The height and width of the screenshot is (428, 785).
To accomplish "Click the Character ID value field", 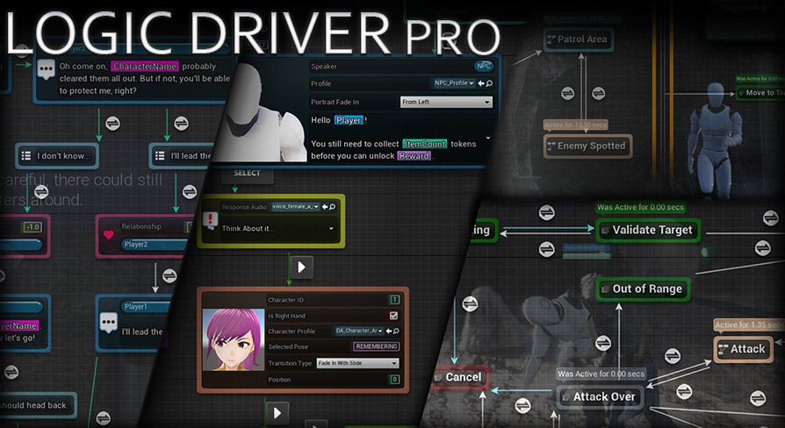I will click(394, 299).
